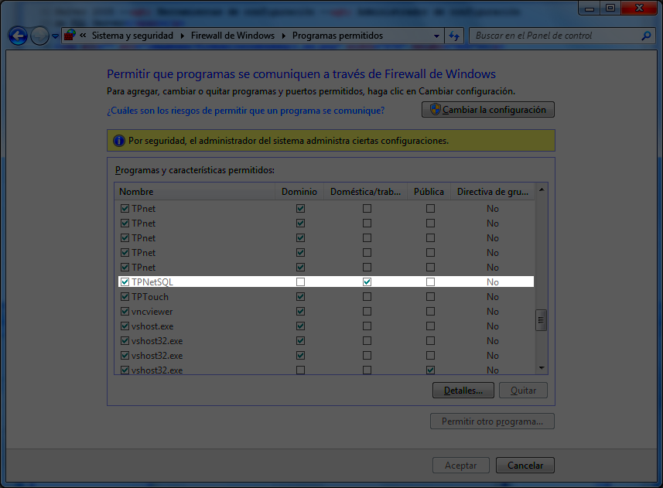Enable Pública for TPNetSQL

click(x=430, y=282)
